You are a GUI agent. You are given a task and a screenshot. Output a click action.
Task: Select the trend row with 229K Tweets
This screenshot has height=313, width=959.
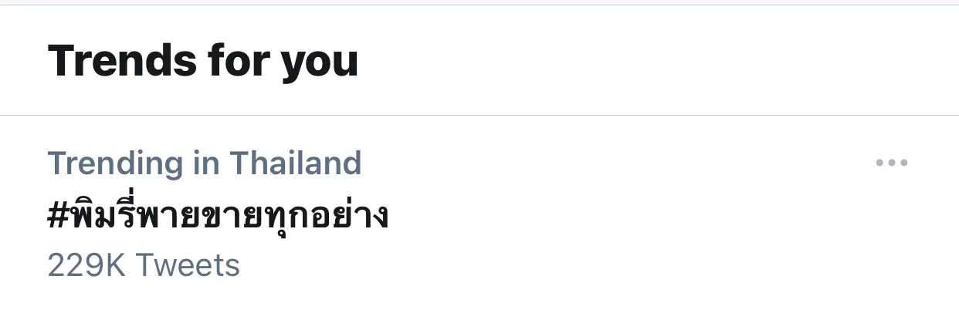pos(479,214)
